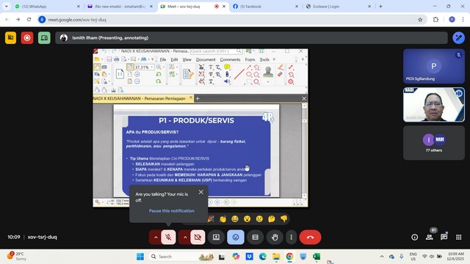Open the raise hand control
470x264 pixels.
click(275, 237)
